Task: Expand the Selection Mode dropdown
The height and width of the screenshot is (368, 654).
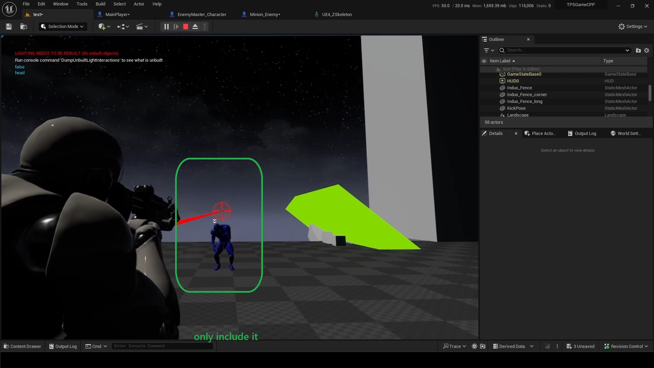Action: (63, 27)
